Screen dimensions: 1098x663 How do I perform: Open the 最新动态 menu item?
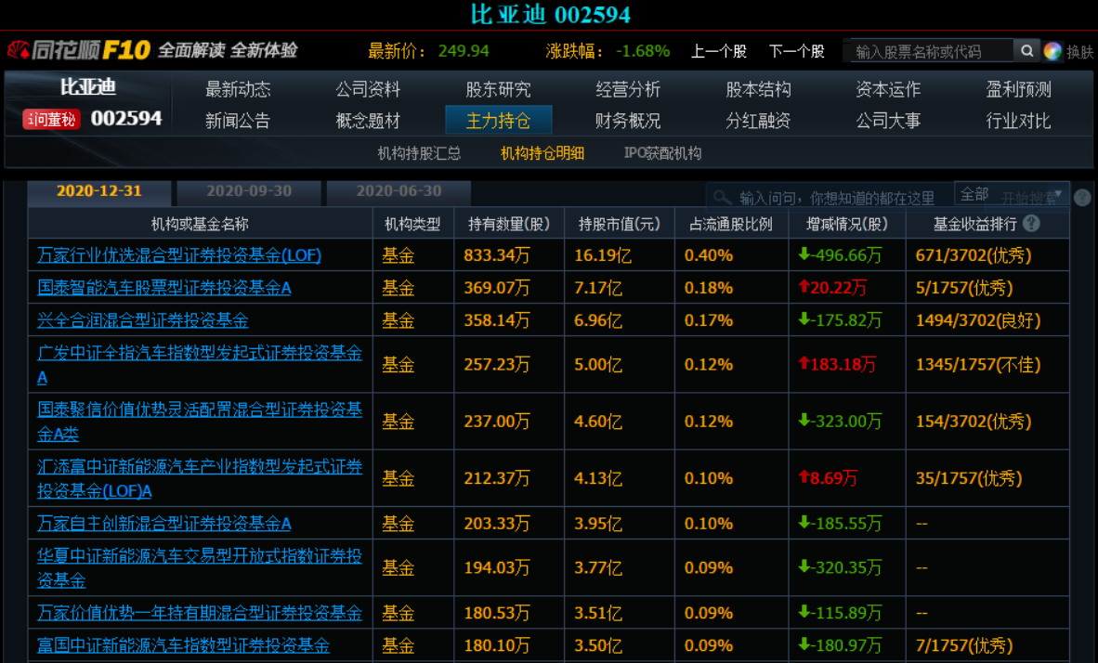pyautogui.click(x=238, y=89)
